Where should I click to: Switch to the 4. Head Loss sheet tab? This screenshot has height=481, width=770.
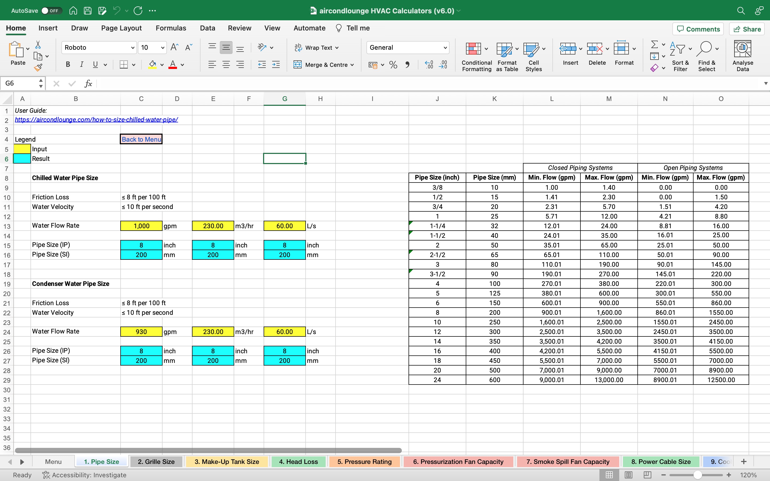point(298,461)
